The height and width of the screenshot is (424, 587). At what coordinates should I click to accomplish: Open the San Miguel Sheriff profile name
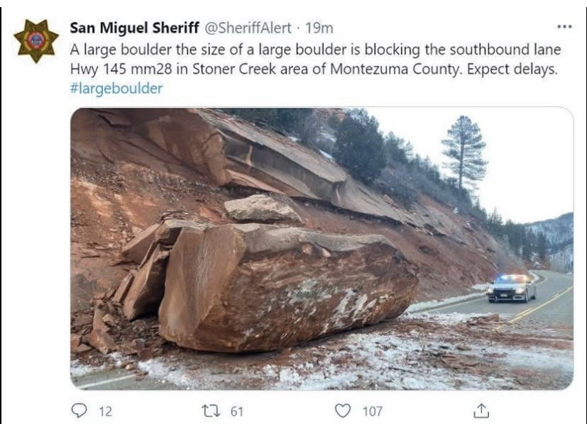tap(134, 28)
